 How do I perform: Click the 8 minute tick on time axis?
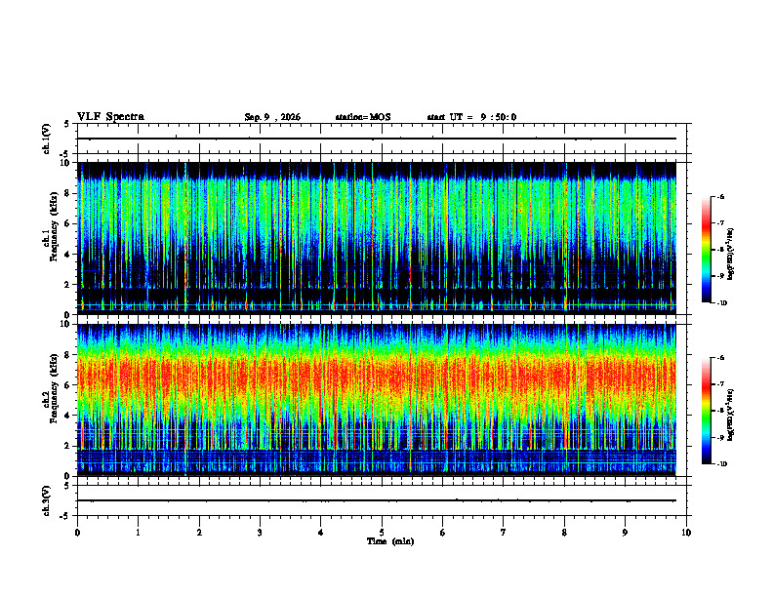(x=564, y=533)
